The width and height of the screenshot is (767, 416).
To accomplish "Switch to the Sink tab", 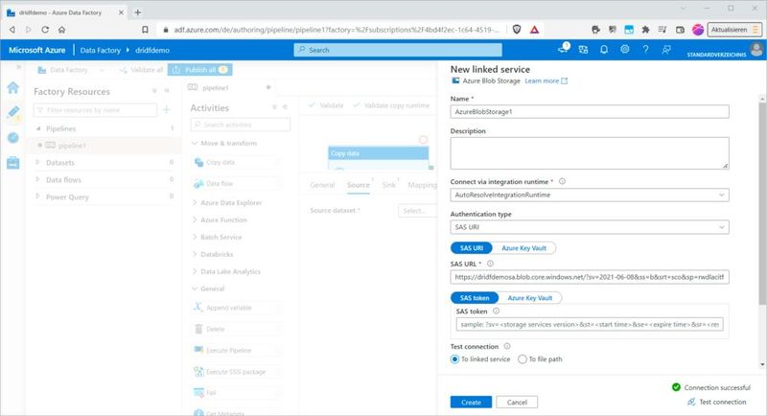I will [x=388, y=185].
